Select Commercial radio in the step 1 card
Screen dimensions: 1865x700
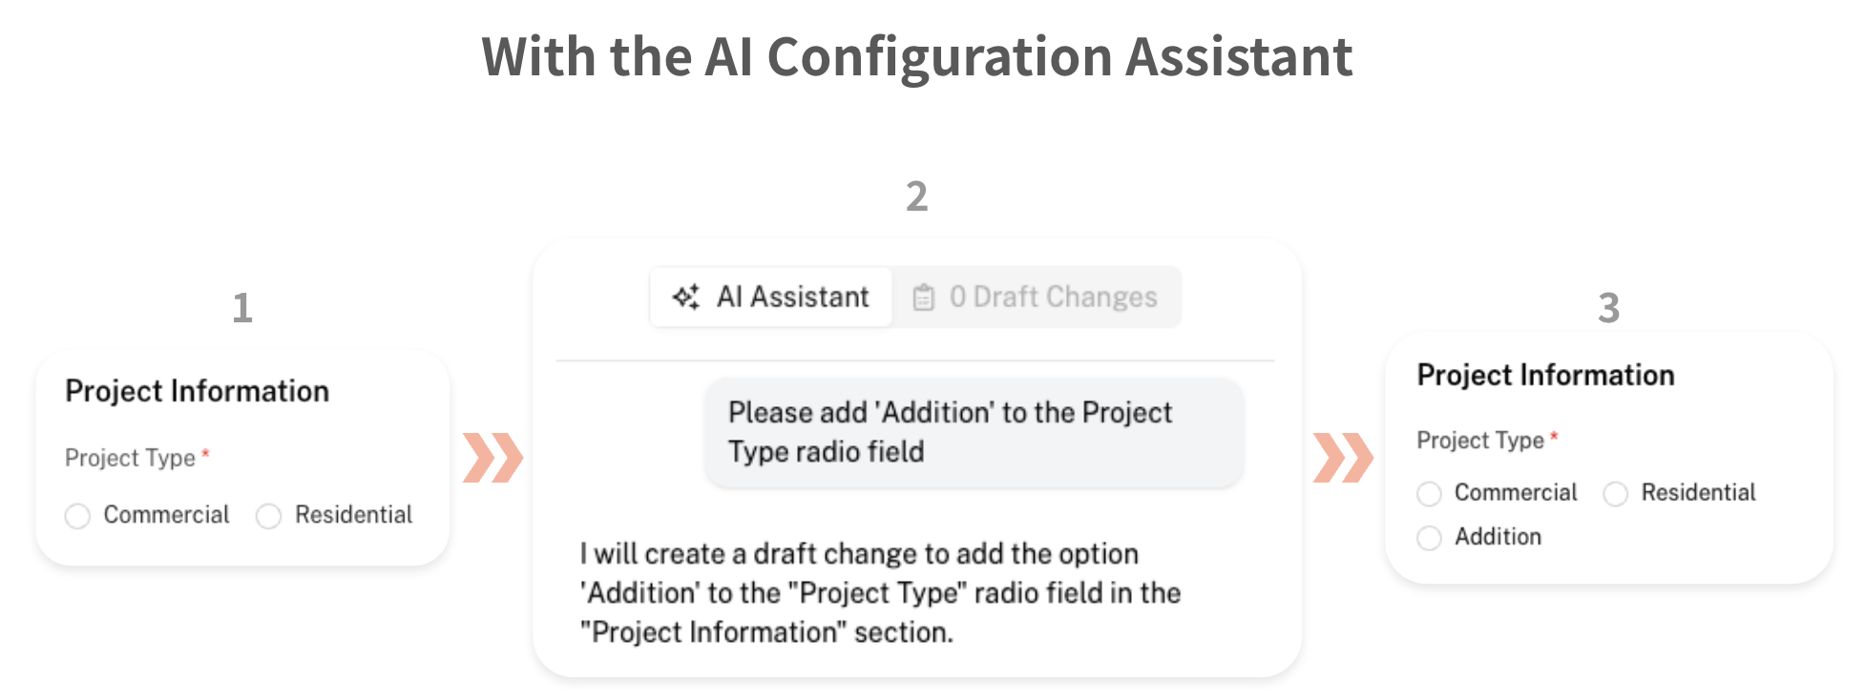(77, 516)
